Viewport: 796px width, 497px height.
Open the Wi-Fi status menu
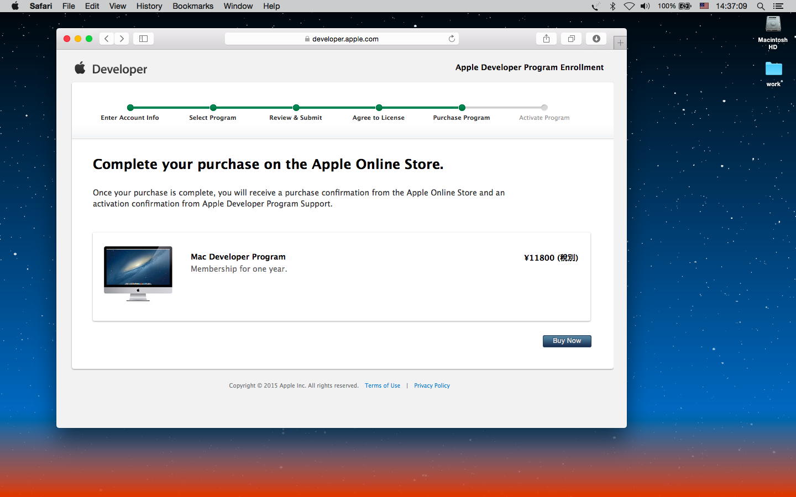[x=629, y=6]
